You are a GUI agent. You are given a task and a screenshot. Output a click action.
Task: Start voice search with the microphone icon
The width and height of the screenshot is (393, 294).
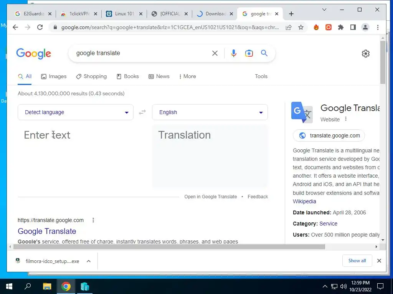[x=234, y=53]
